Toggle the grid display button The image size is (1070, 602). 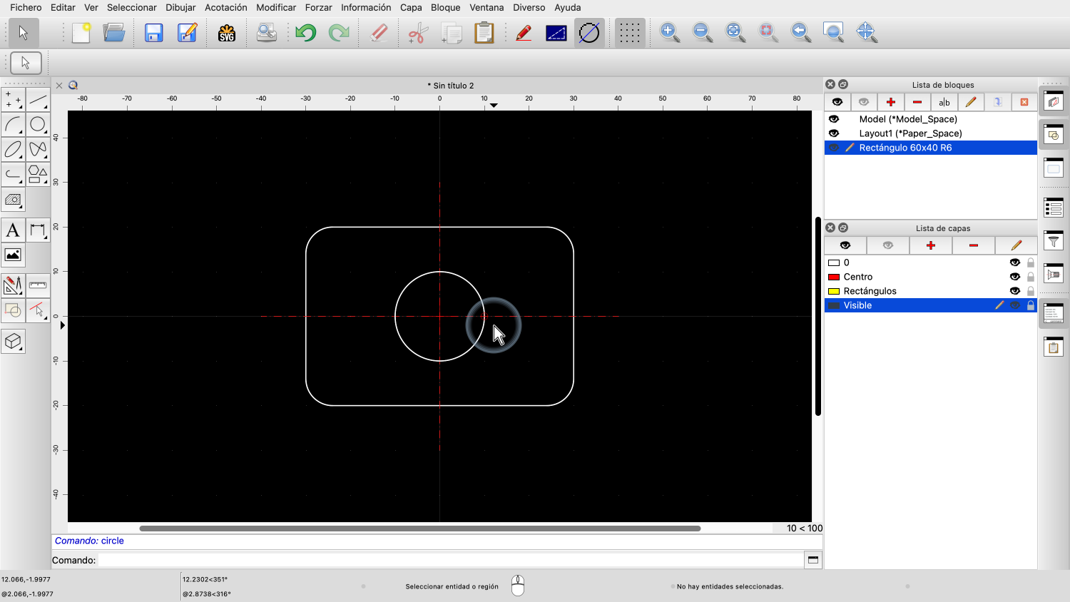click(629, 33)
